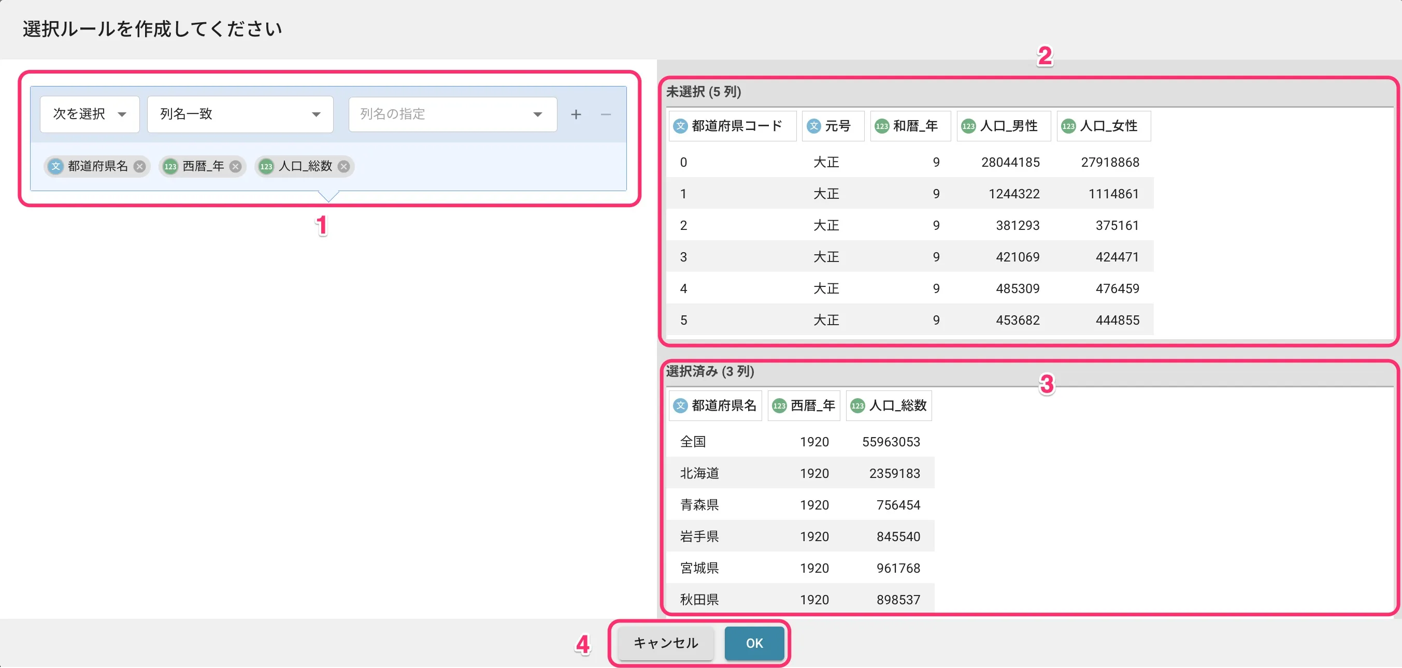Click the 岩手県 row cell

[699, 537]
